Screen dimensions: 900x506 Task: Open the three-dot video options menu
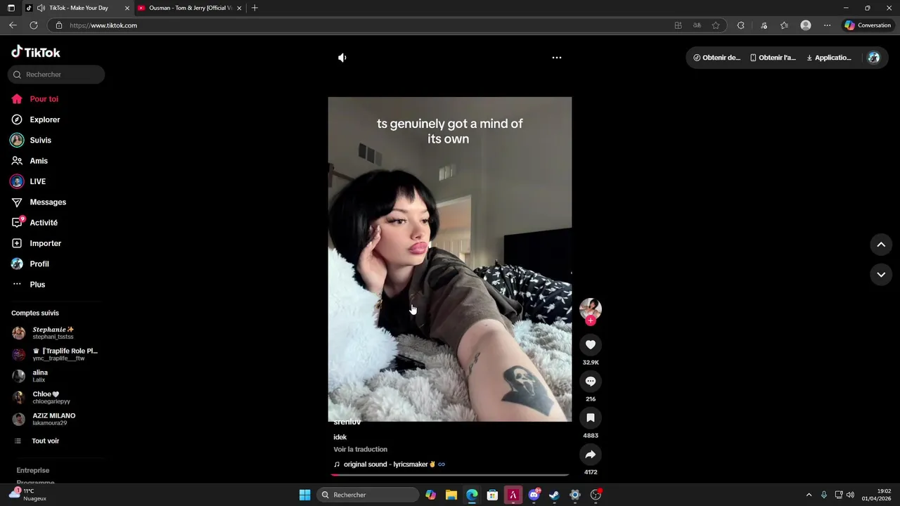point(557,58)
